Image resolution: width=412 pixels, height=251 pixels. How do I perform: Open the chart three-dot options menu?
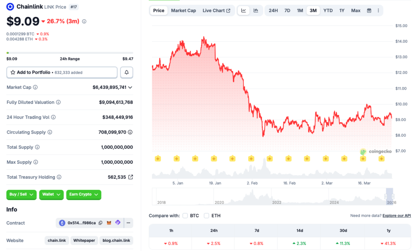pos(378,10)
